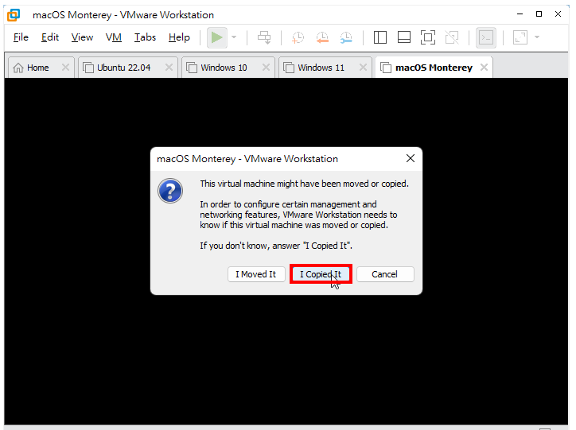Close the Ubuntu 22.04 tab

[x=169, y=67]
